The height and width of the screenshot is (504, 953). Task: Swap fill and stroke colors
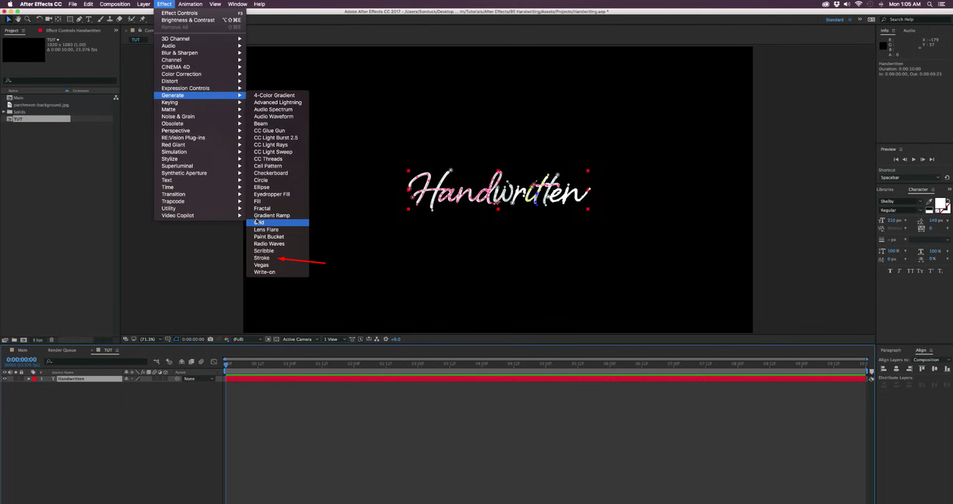click(x=948, y=200)
